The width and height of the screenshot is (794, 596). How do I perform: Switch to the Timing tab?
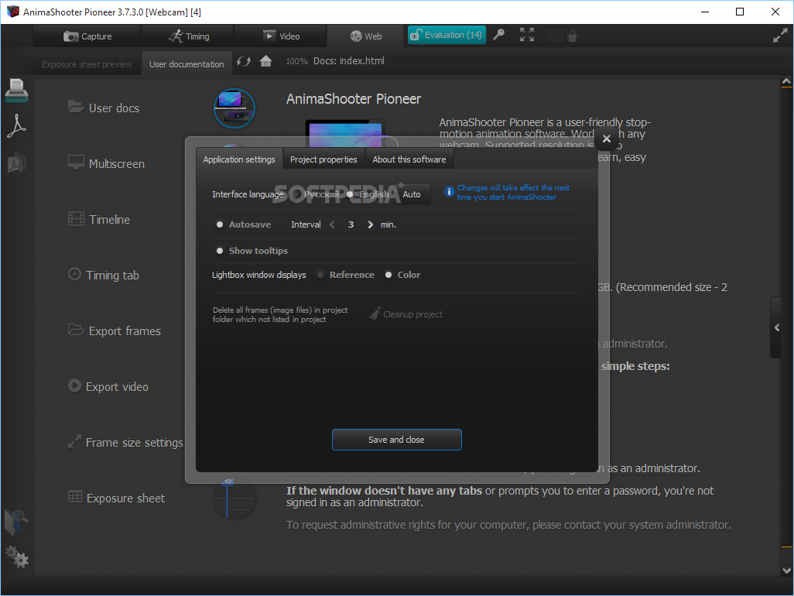(x=188, y=36)
